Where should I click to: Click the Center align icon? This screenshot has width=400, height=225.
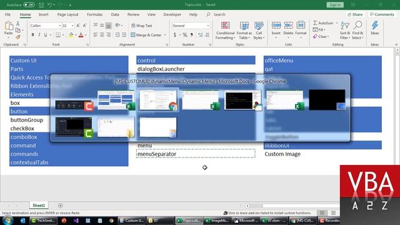(102, 35)
